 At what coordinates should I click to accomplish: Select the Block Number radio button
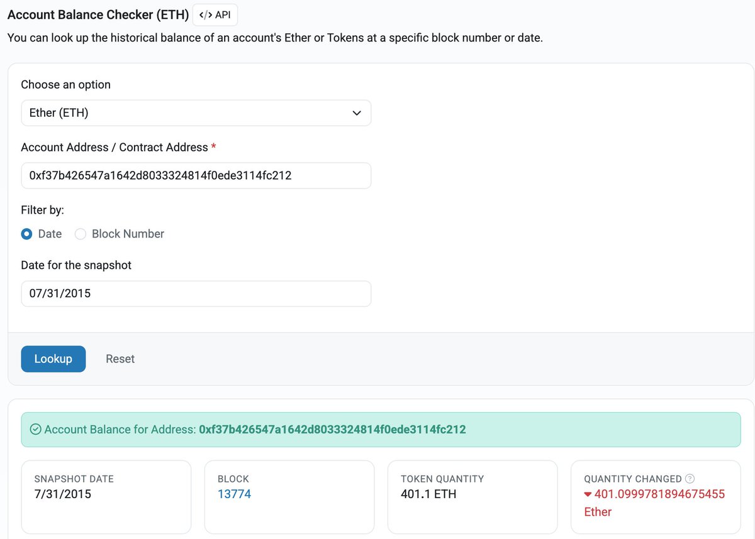(81, 234)
